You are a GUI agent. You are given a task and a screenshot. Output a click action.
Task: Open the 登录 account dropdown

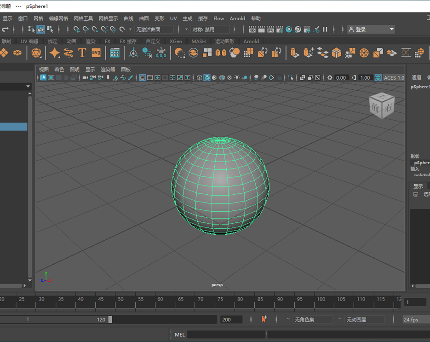coord(371,29)
